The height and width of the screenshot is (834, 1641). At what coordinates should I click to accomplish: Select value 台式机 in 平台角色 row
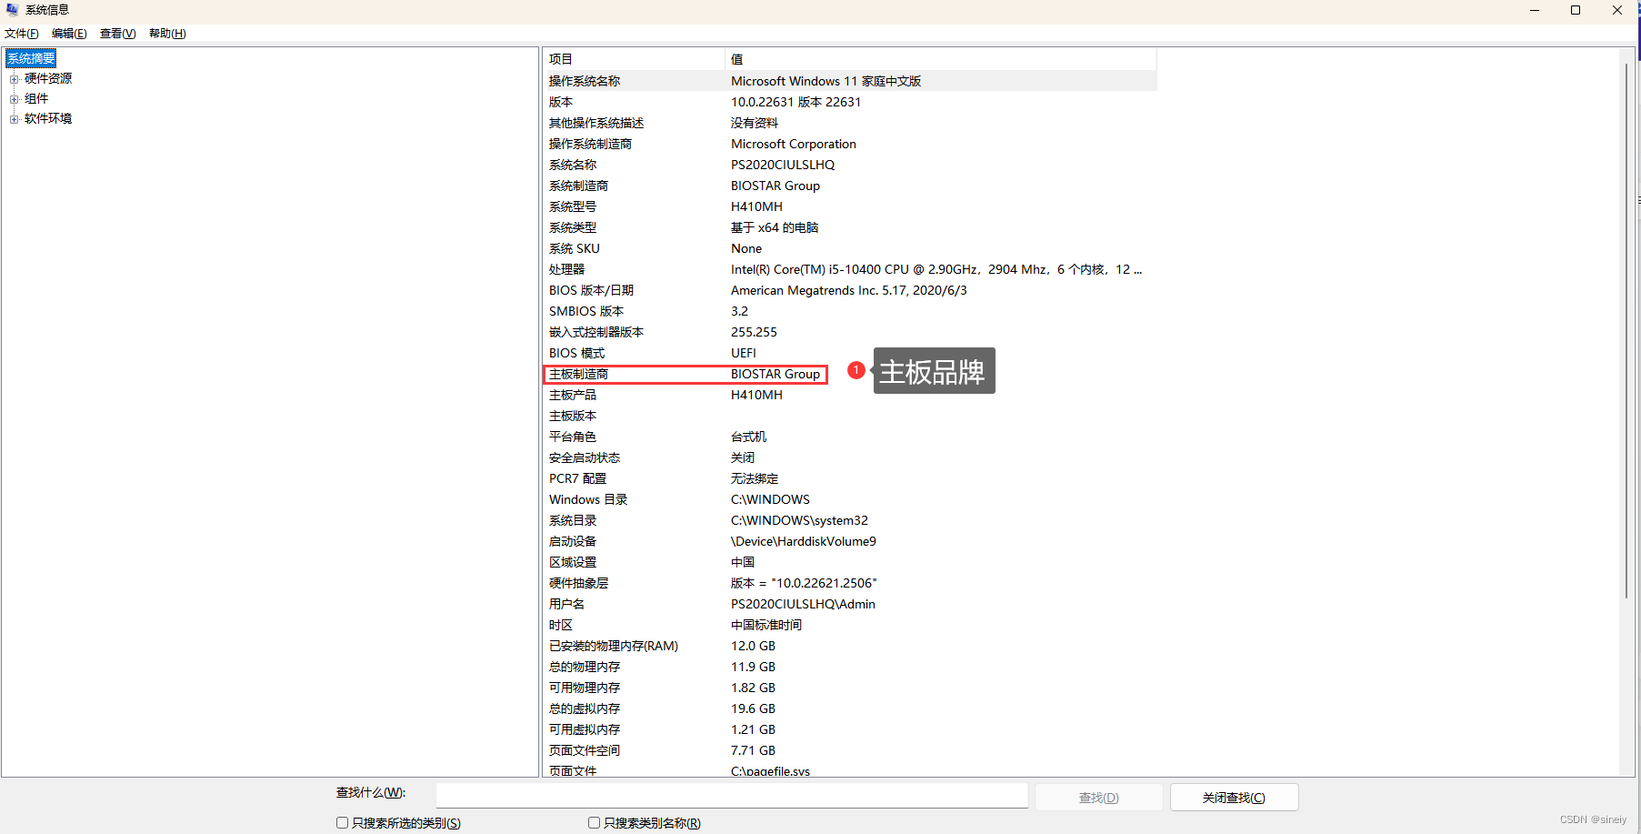tap(748, 437)
